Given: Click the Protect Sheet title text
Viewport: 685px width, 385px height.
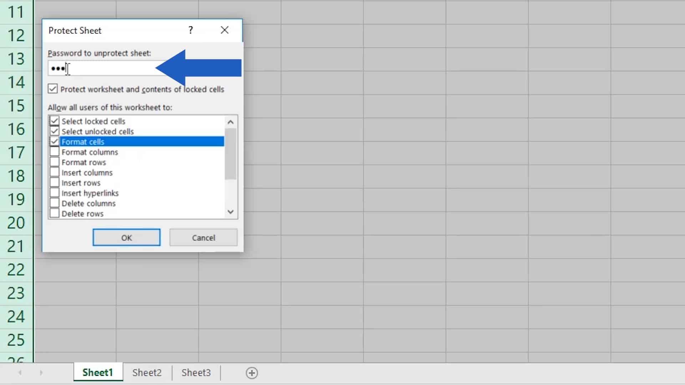Looking at the screenshot, I should (x=75, y=31).
